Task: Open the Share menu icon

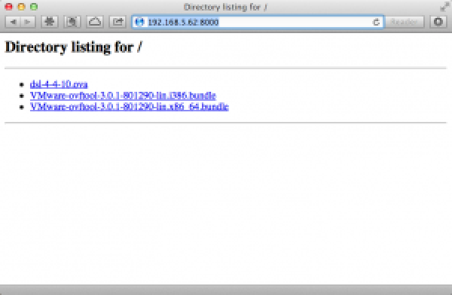Action: pos(118,22)
